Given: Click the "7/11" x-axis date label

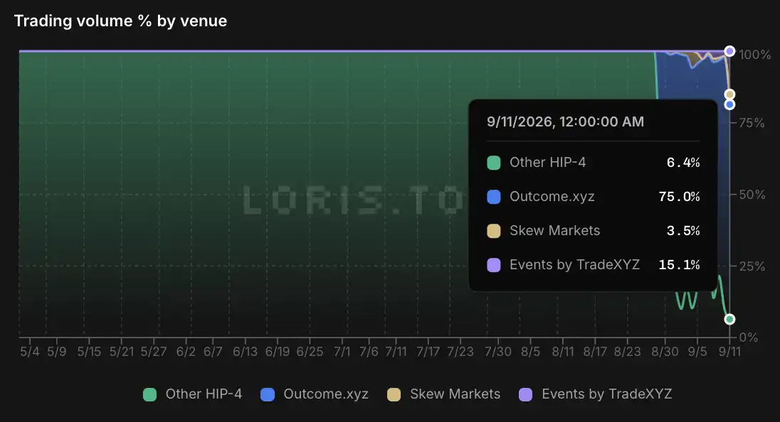Looking at the screenshot, I should [x=396, y=352].
